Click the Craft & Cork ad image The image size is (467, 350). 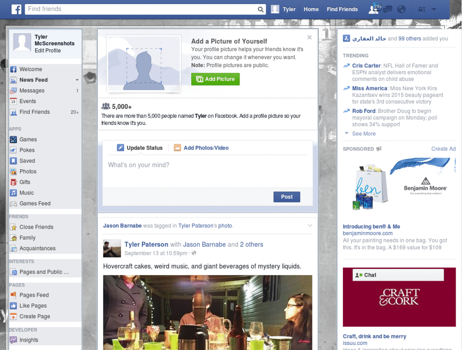point(399,297)
